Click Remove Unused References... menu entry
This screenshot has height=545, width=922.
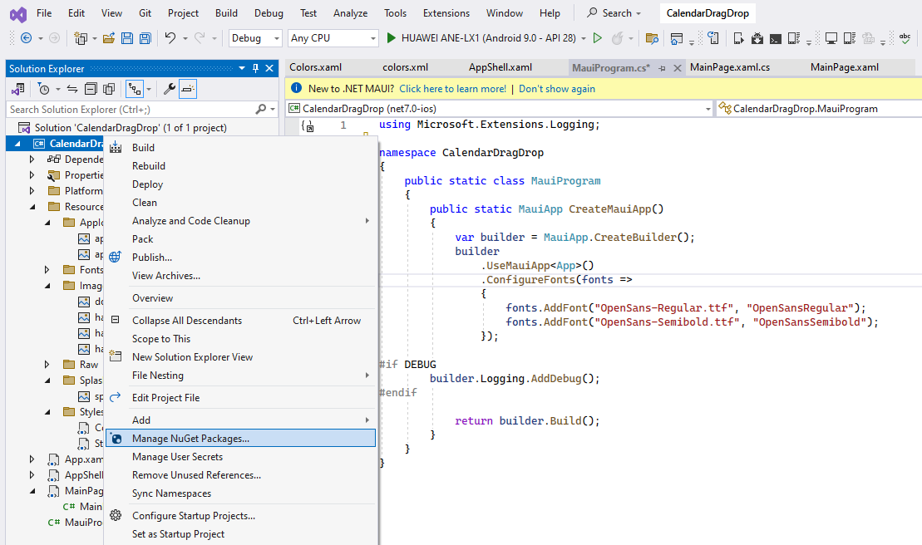click(240, 474)
